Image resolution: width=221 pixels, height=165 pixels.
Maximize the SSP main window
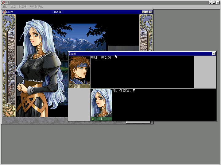tap(214, 3)
